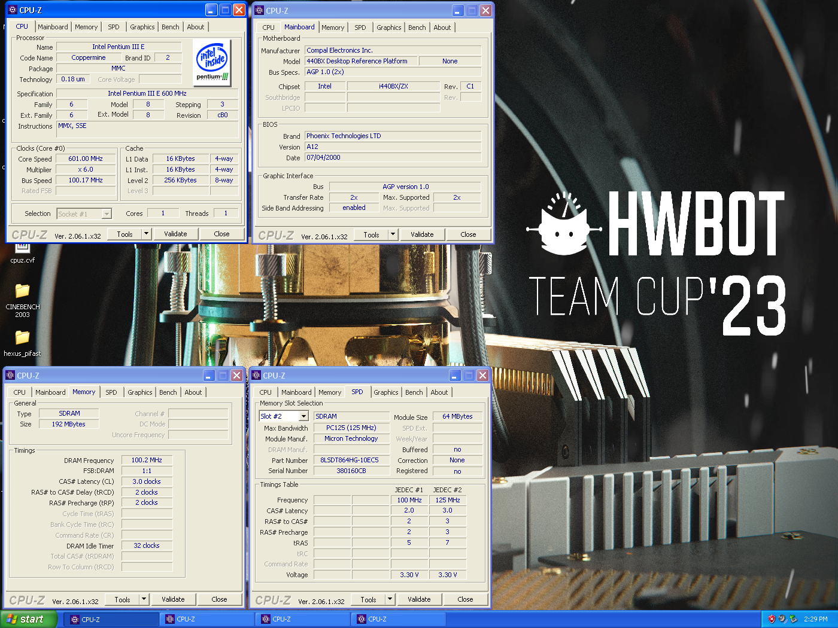Viewport: 838px width, 628px height.
Task: Open Tools dropdown arrow in SPD window
Action: tap(390, 599)
